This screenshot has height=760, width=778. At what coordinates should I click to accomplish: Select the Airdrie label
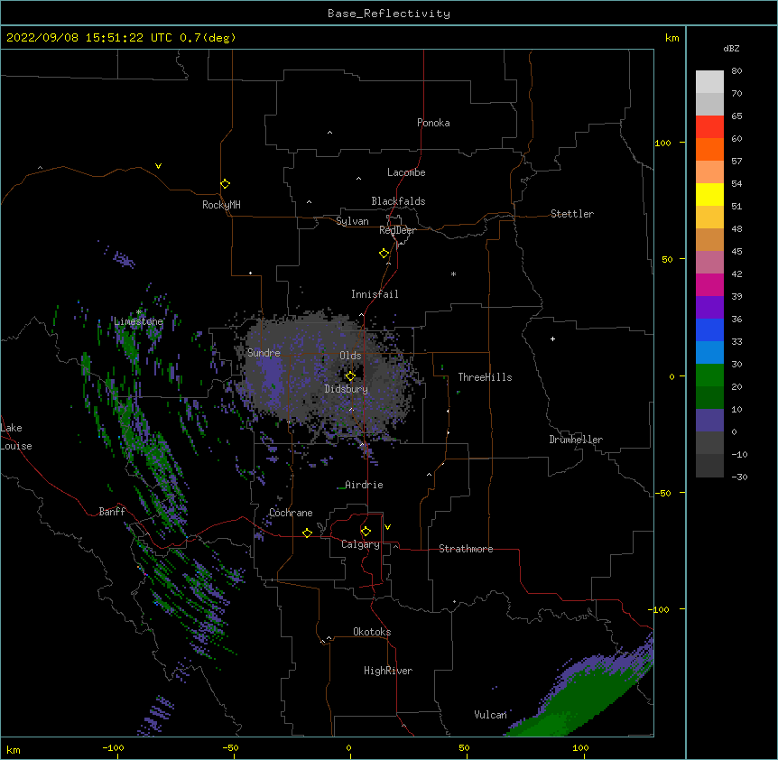[364, 485]
